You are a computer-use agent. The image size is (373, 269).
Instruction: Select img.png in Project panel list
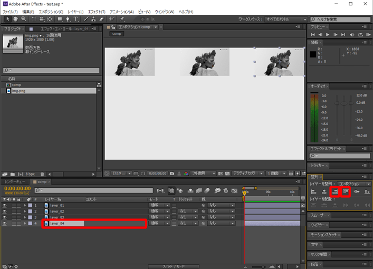pos(51,91)
